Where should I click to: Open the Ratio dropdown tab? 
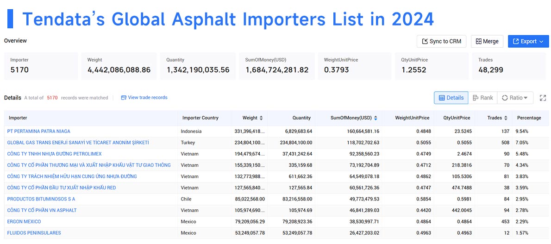tap(515, 98)
